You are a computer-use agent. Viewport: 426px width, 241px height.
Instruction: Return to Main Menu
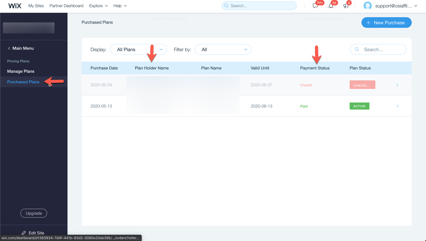tap(23, 48)
